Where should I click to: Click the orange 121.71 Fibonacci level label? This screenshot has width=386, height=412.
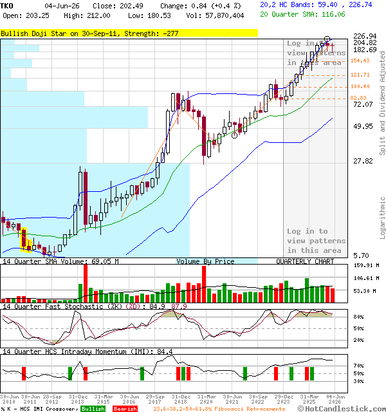coord(360,75)
